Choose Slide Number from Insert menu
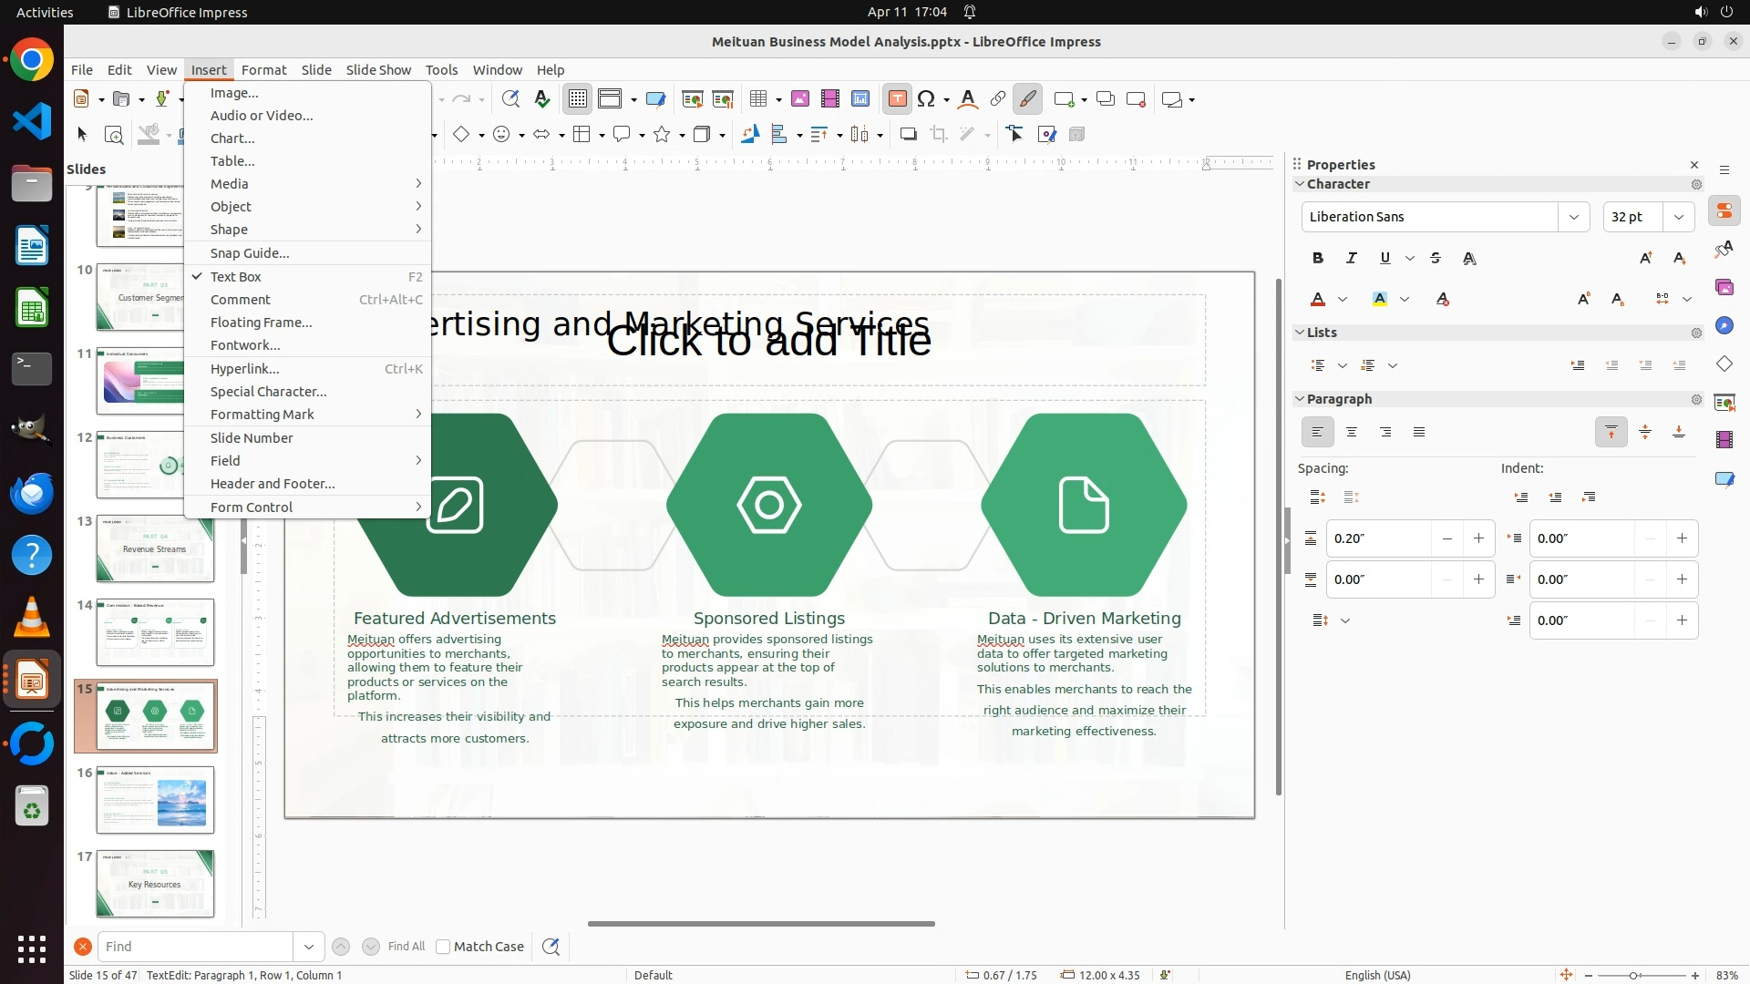This screenshot has height=984, width=1750. [x=252, y=438]
